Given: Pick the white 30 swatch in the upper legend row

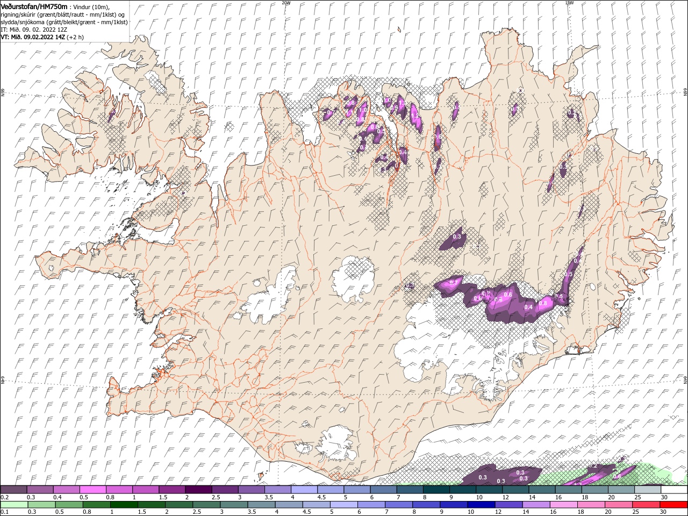Looking at the screenshot, I should pos(675,490).
